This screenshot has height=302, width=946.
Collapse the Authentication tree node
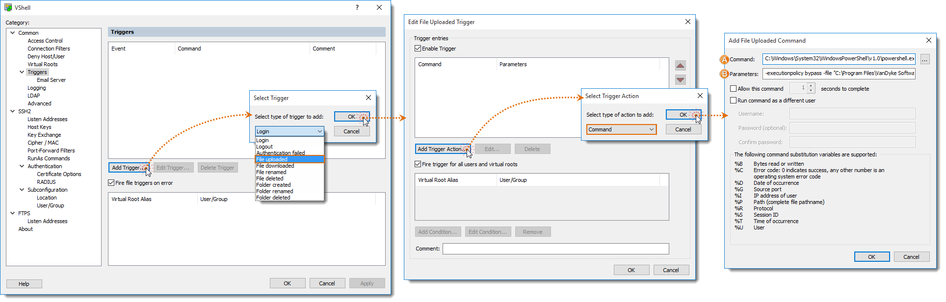pyautogui.click(x=22, y=166)
